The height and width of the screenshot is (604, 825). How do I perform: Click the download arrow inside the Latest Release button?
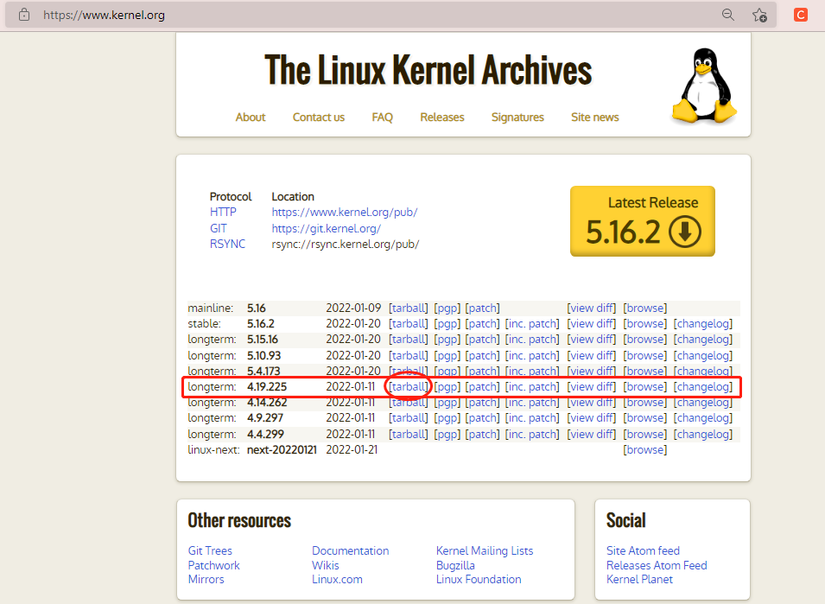[x=685, y=233]
